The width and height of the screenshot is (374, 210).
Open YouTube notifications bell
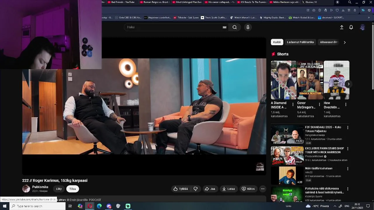pyautogui.click(x=351, y=27)
